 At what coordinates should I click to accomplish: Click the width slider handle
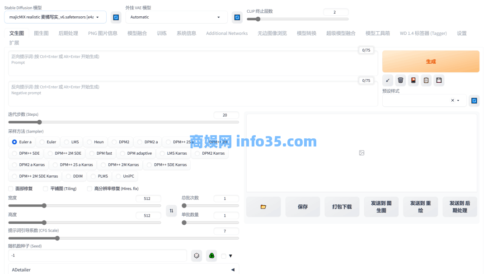pyautogui.click(x=44, y=206)
